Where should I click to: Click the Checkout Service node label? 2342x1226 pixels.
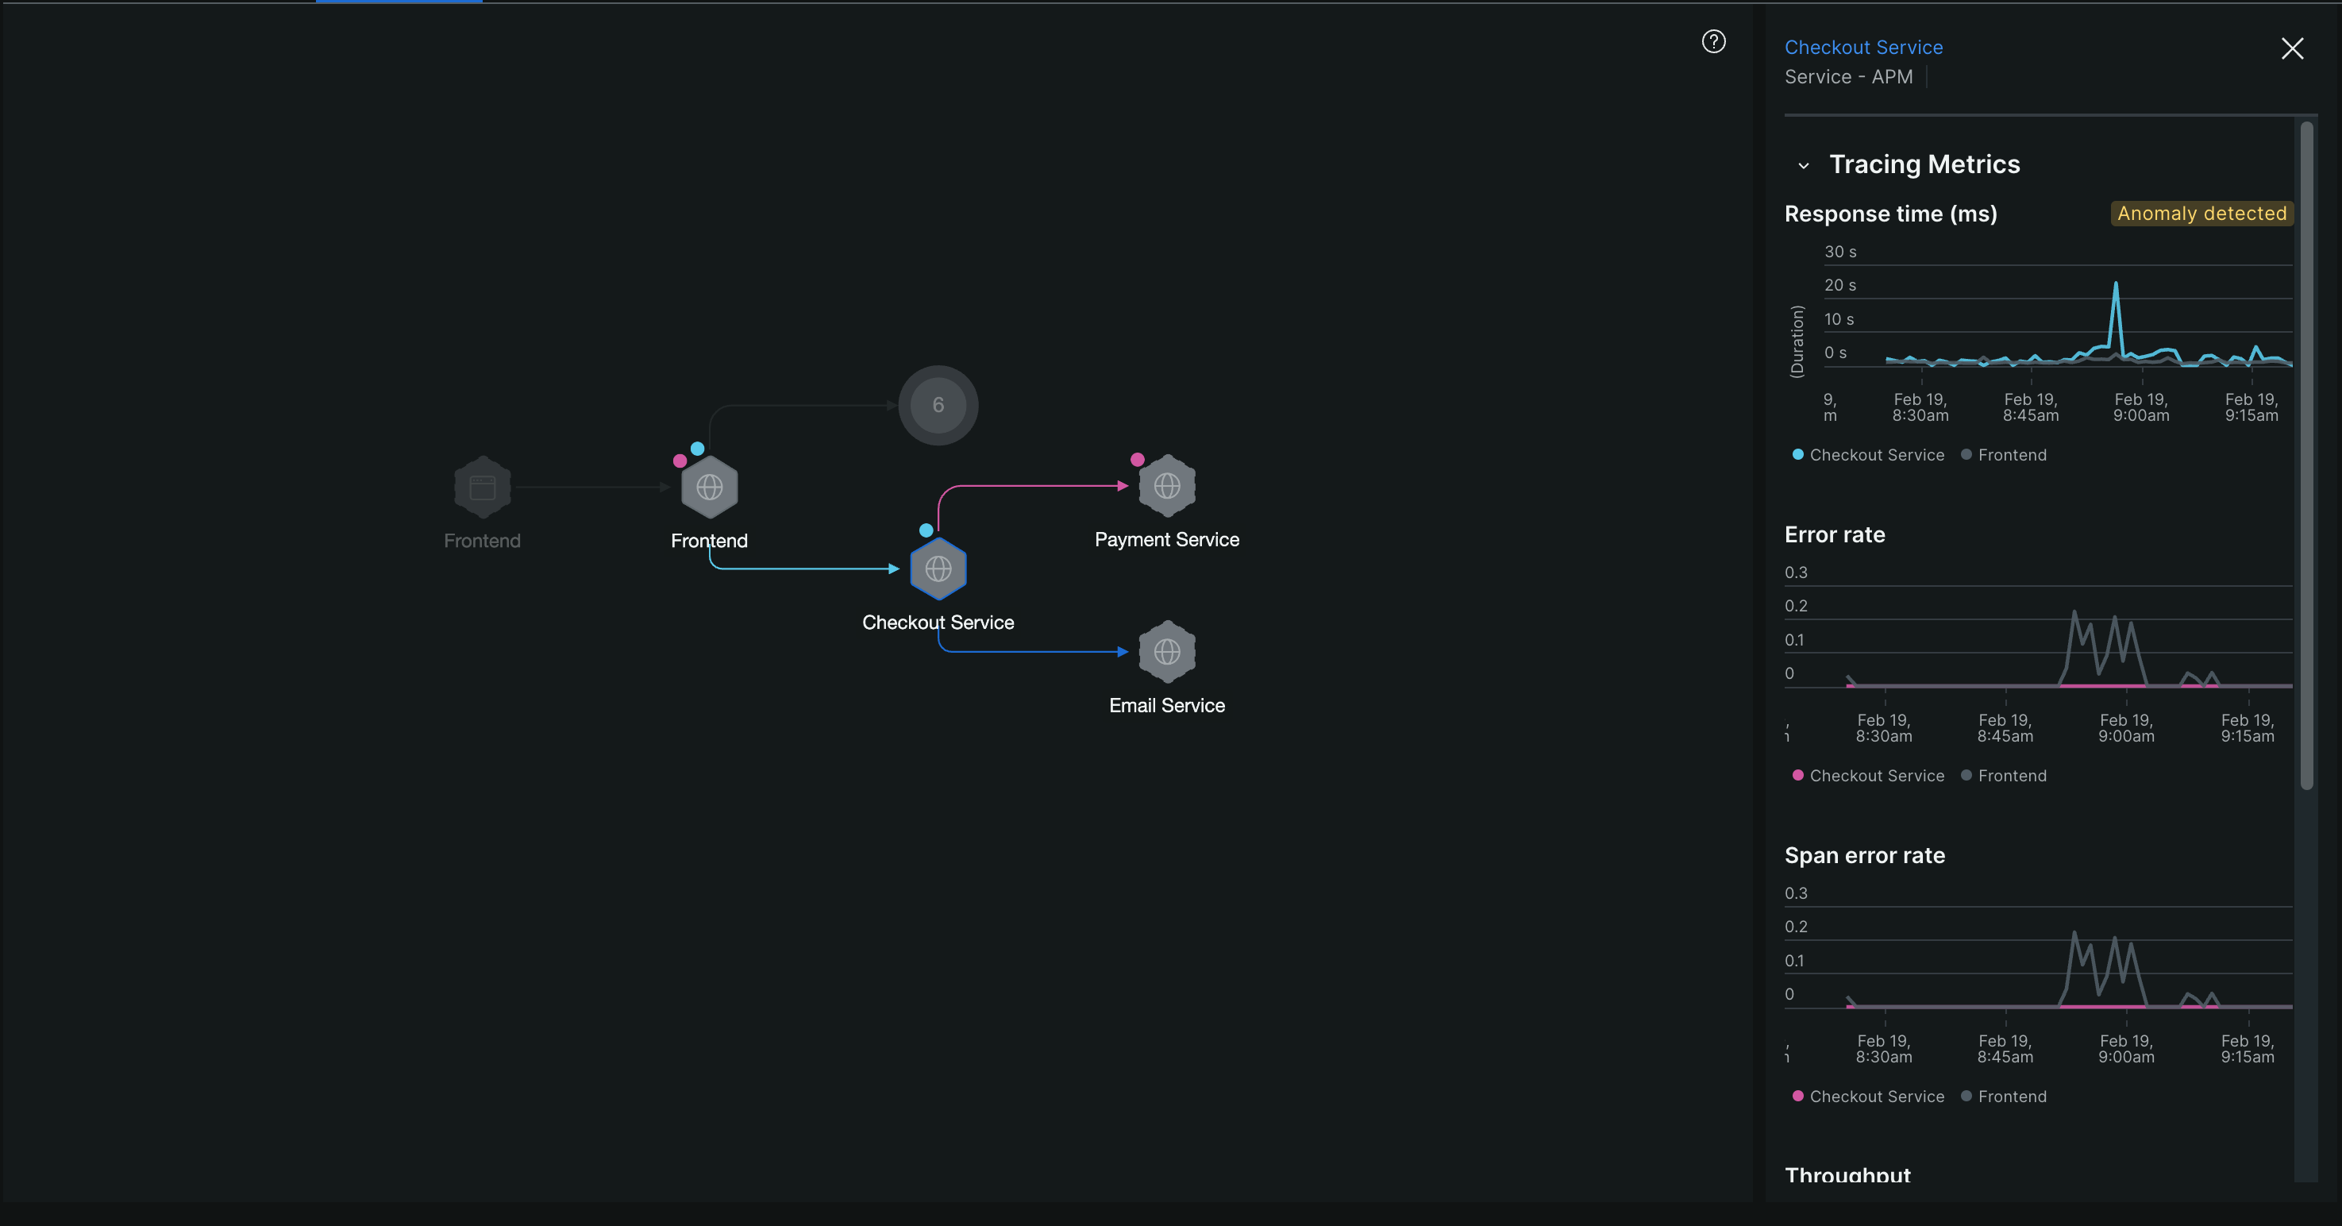click(x=938, y=623)
